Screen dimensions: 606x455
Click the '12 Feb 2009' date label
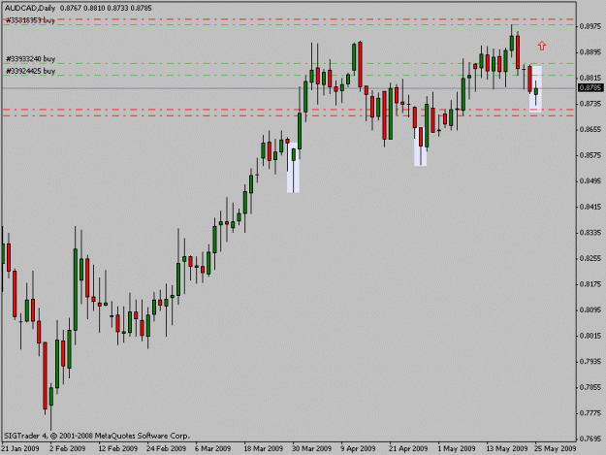[x=118, y=448]
